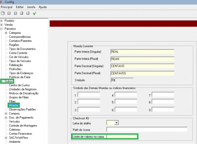Go to next record toolbar button

(22, 13)
